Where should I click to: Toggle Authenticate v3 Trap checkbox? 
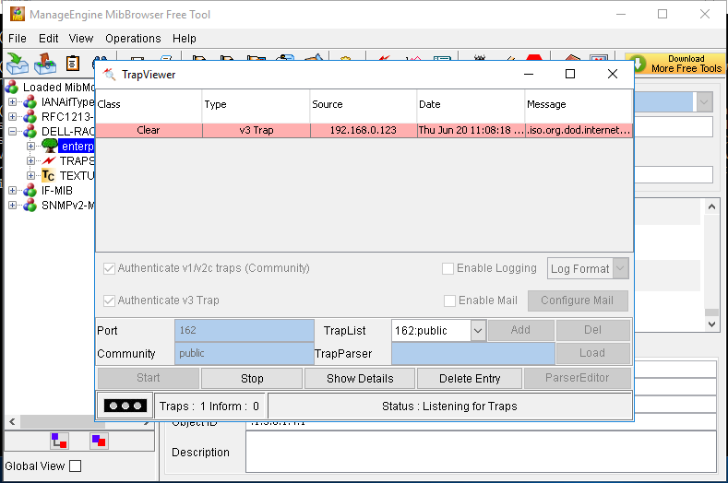[x=109, y=300]
